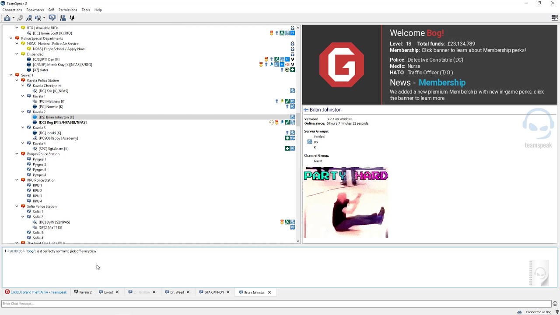Screen dimensions: 560x315
Task: Select user [C/SUPT] Dan [K]
Action: point(46,59)
